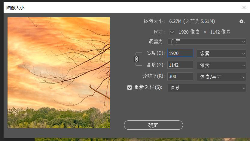Click the 图像大小 dialog title bar

(x=120, y=7)
